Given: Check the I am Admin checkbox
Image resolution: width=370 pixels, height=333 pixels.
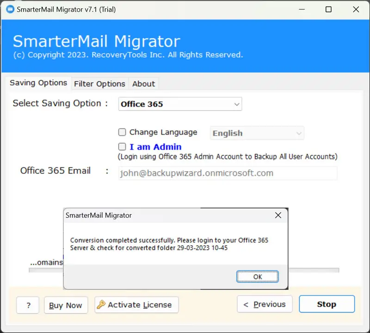Looking at the screenshot, I should pos(122,147).
